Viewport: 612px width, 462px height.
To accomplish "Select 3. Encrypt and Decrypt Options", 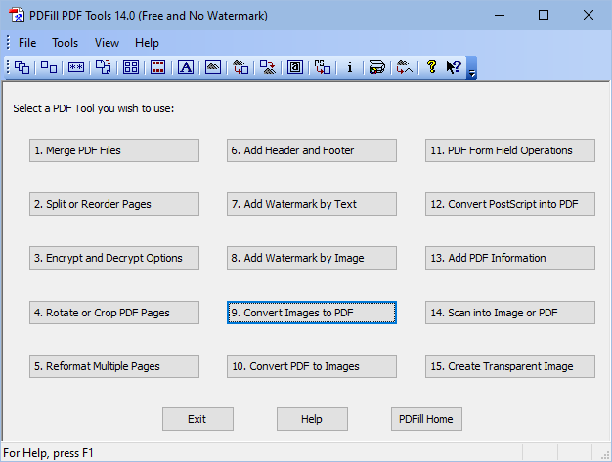I will [x=114, y=258].
